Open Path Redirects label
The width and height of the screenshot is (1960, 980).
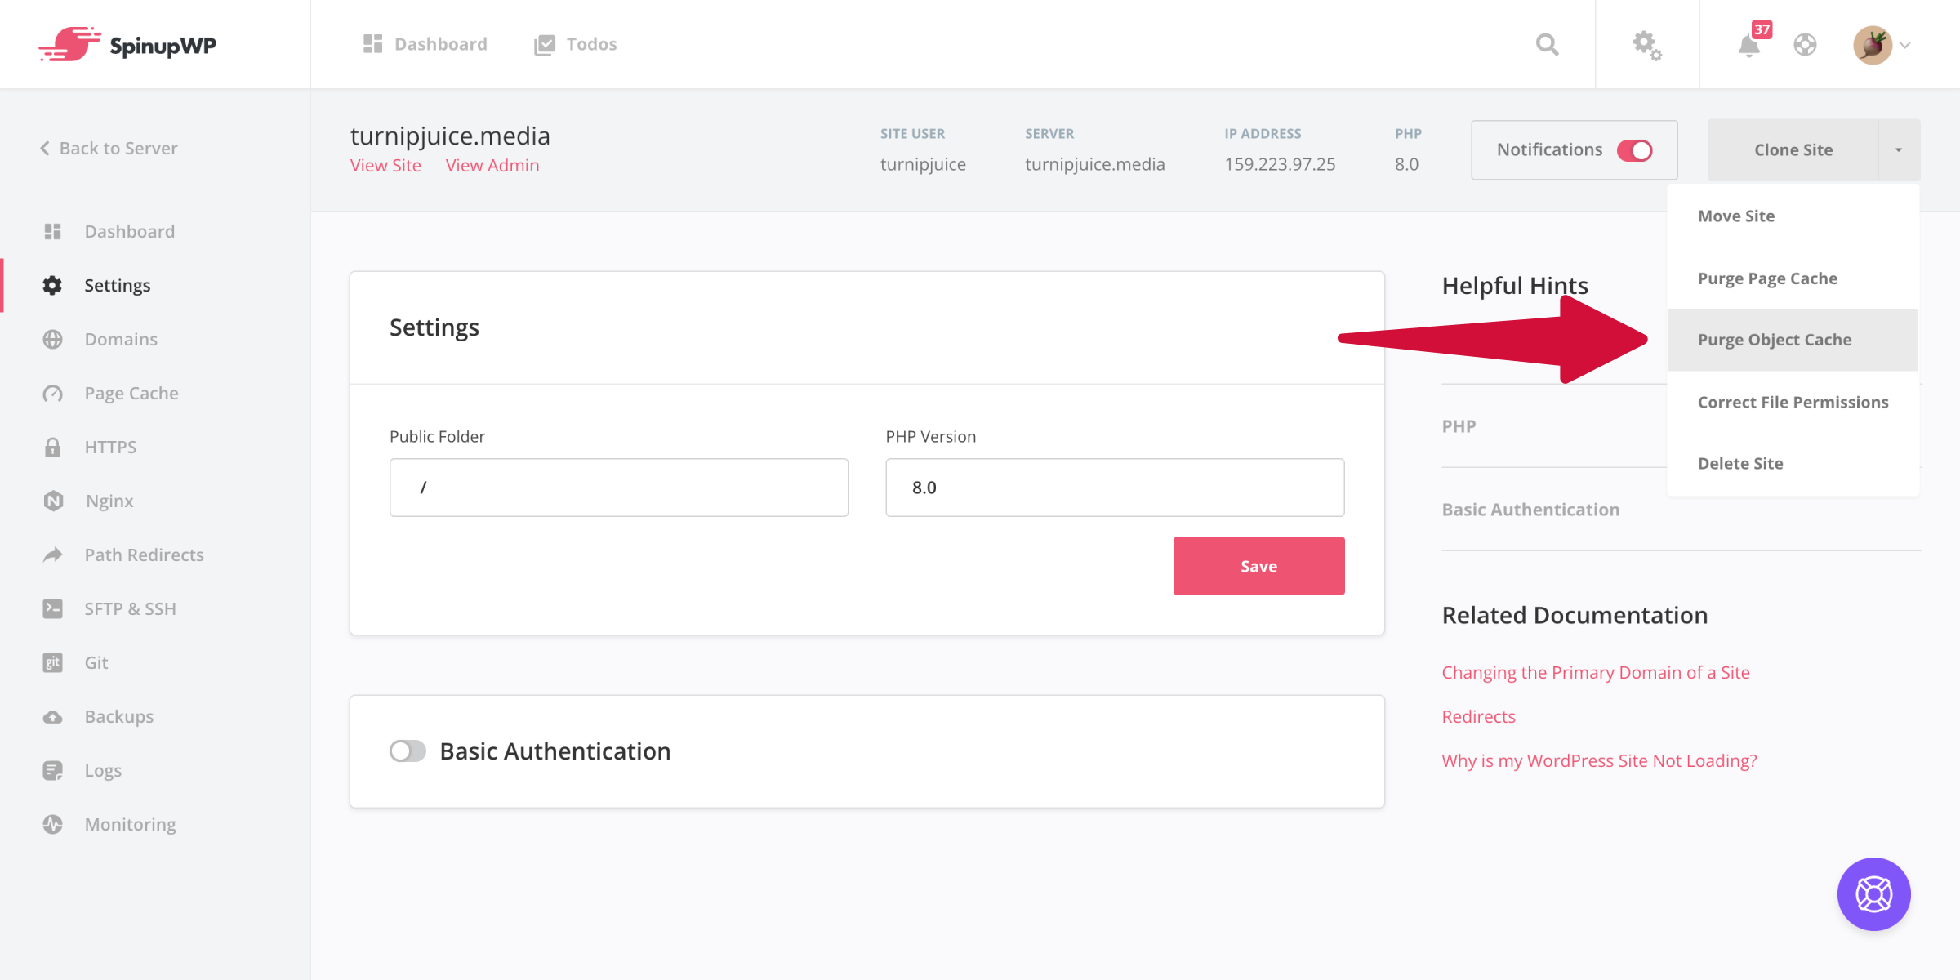tap(145, 555)
